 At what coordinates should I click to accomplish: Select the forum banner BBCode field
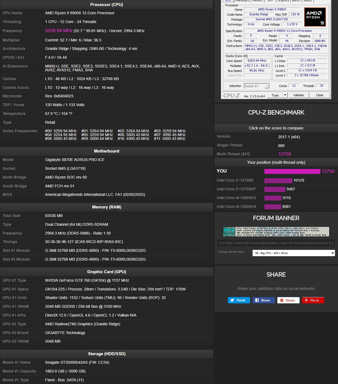coord(276,243)
